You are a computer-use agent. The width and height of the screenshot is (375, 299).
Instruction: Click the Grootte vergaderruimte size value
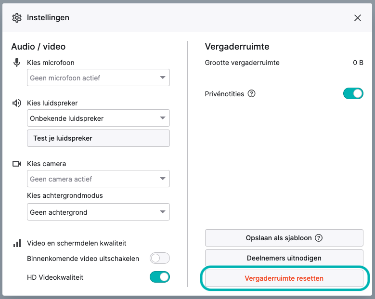tap(358, 63)
